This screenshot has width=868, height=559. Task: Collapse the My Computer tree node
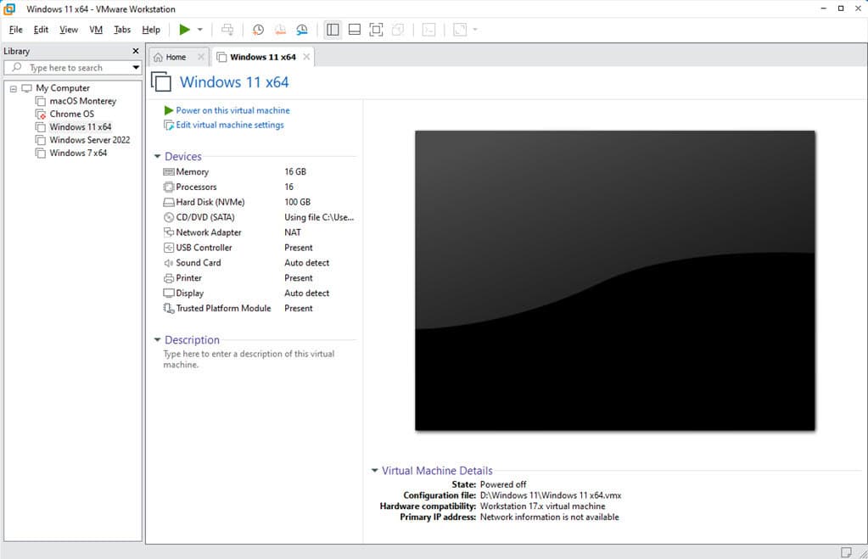[14, 88]
